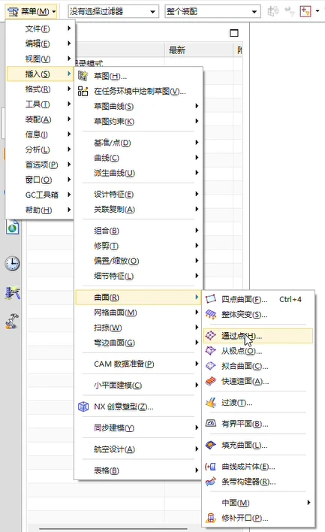The height and width of the screenshot is (532, 325).
Task: Click the 最新 column header
Action: tap(199, 50)
